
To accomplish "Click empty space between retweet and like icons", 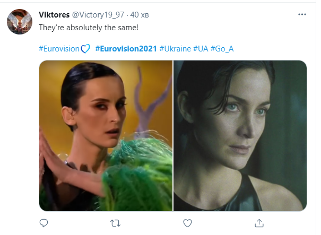I will (x=152, y=223).
